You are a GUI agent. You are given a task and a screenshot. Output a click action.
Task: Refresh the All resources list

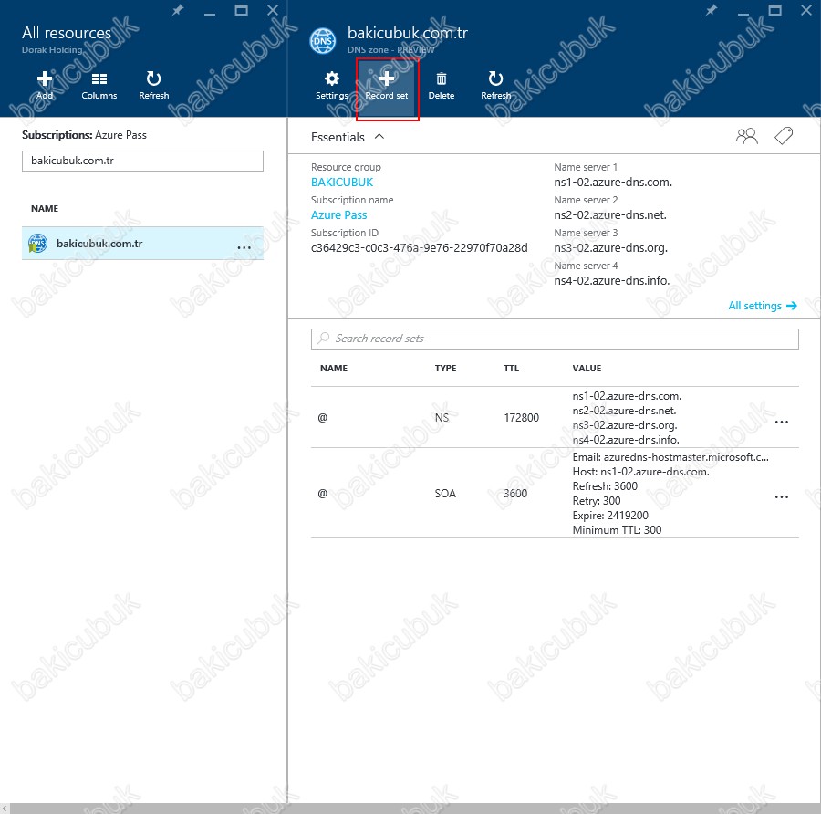click(153, 85)
